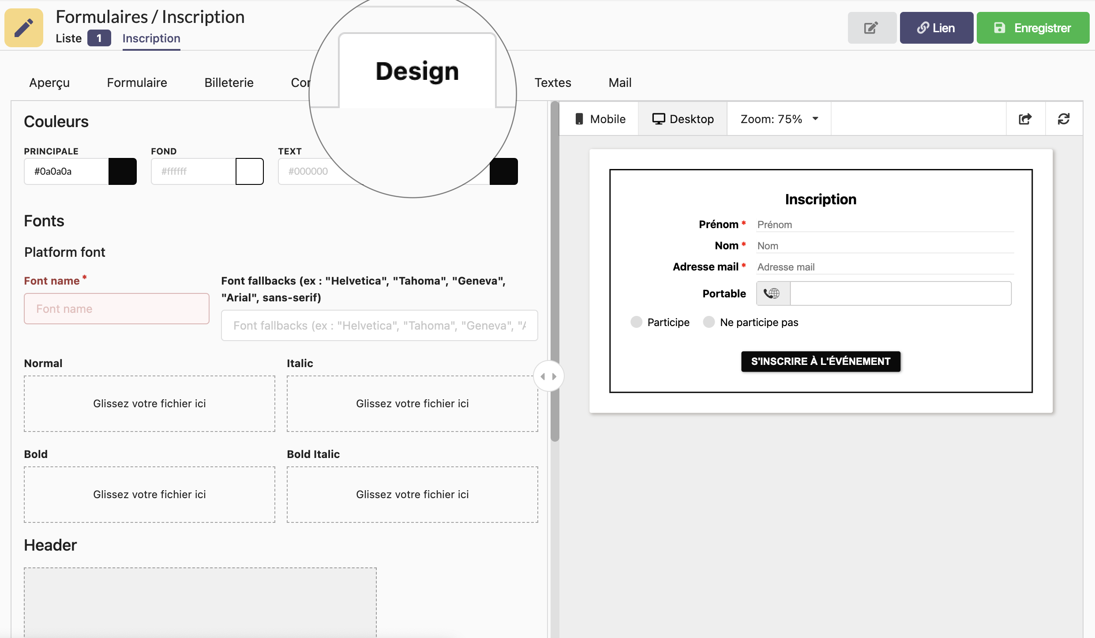Click the phone country globe icon
Viewport: 1095px width, 638px height.
pos(772,293)
